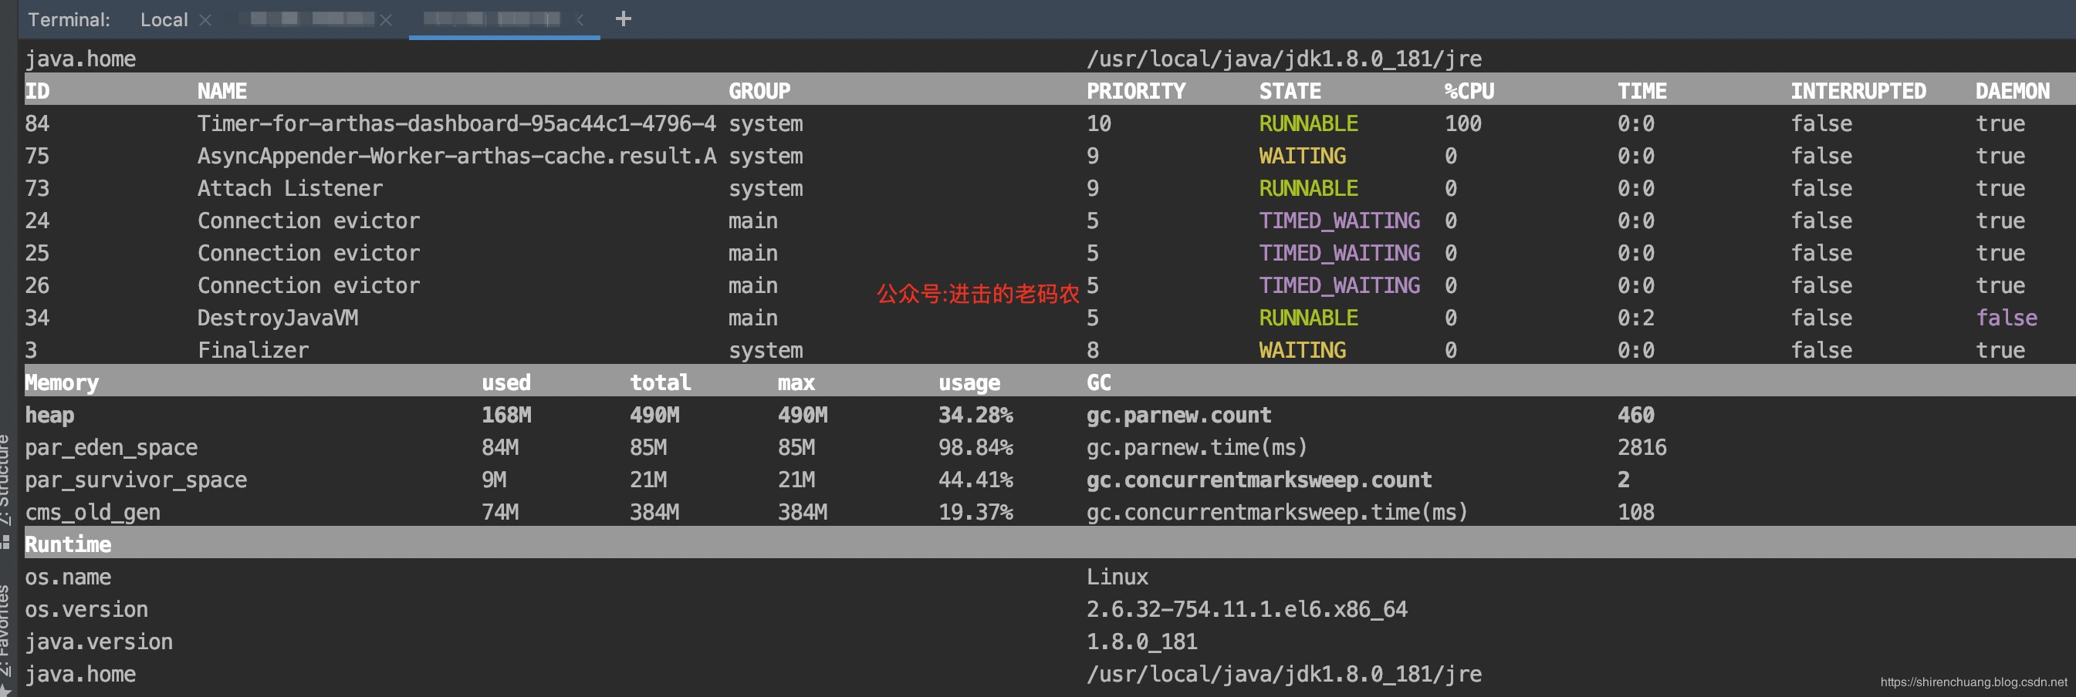Image resolution: width=2076 pixels, height=697 pixels.
Task: Click the os.name value Linux
Action: [x=1117, y=577]
